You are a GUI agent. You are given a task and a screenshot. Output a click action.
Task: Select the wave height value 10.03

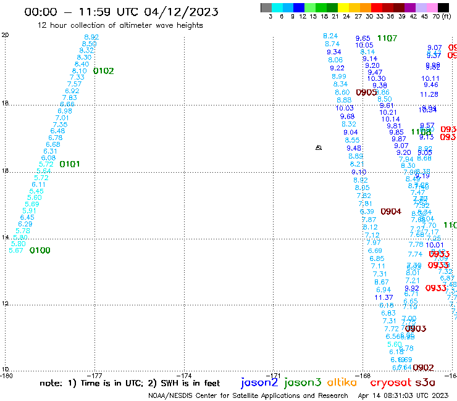pos(345,108)
